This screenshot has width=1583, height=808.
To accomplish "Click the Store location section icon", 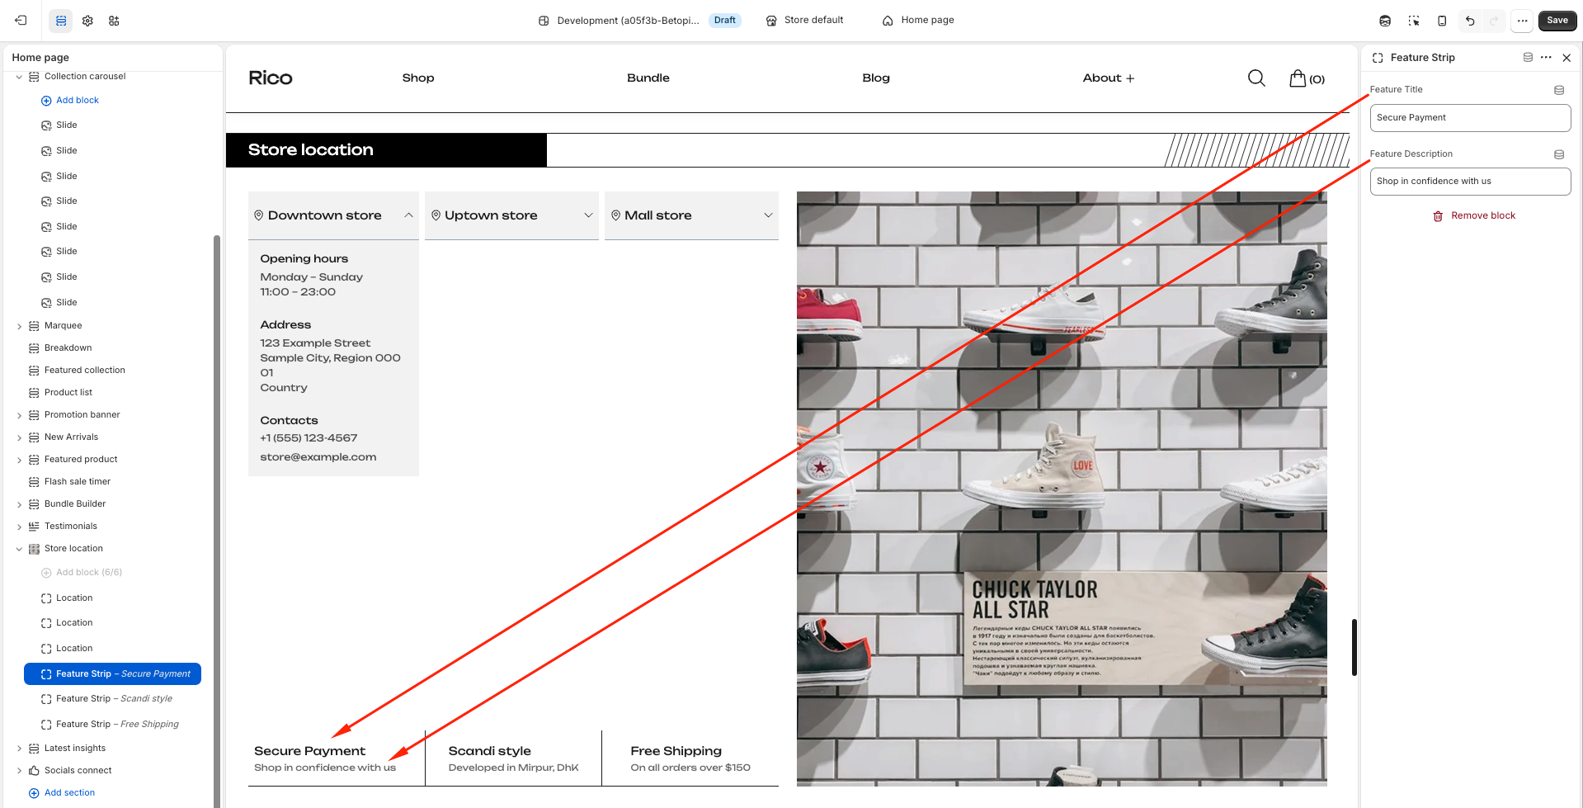I will 34,549.
